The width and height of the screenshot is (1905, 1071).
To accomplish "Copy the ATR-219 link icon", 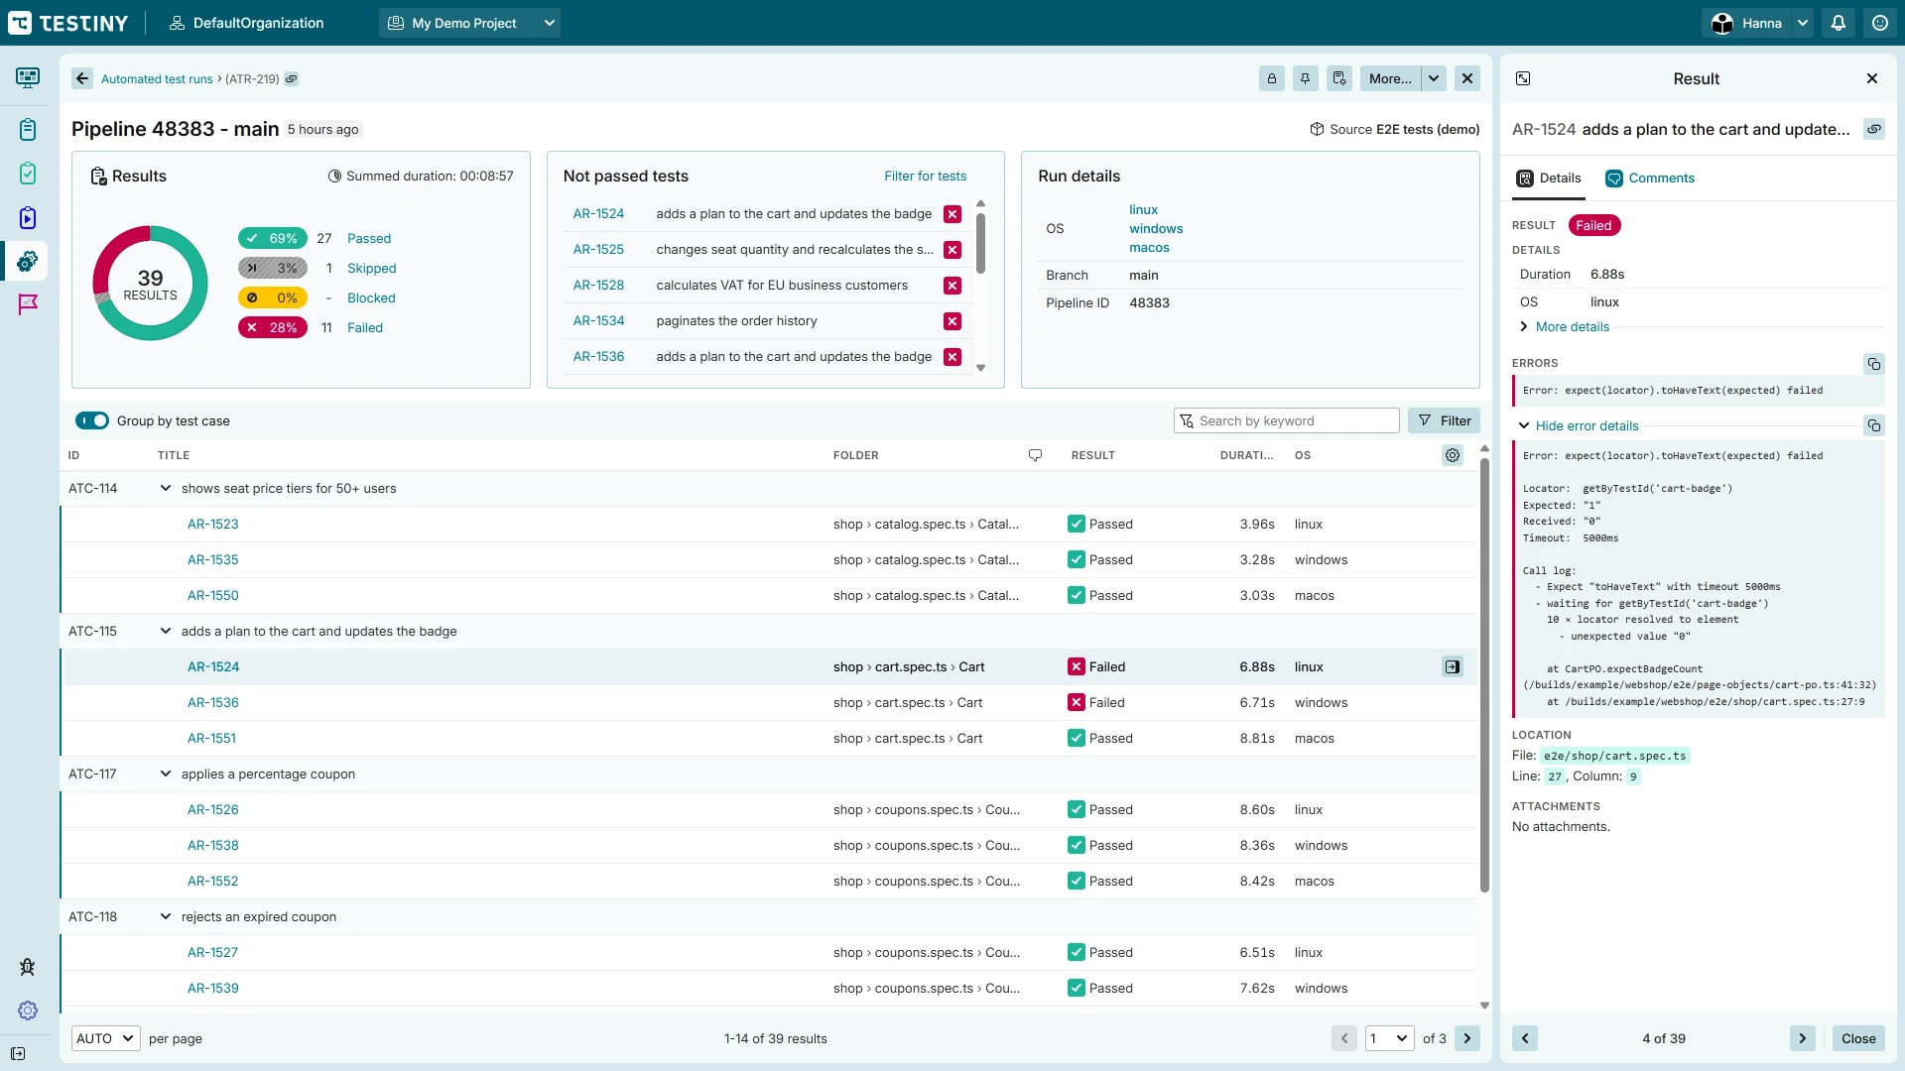I will (292, 79).
